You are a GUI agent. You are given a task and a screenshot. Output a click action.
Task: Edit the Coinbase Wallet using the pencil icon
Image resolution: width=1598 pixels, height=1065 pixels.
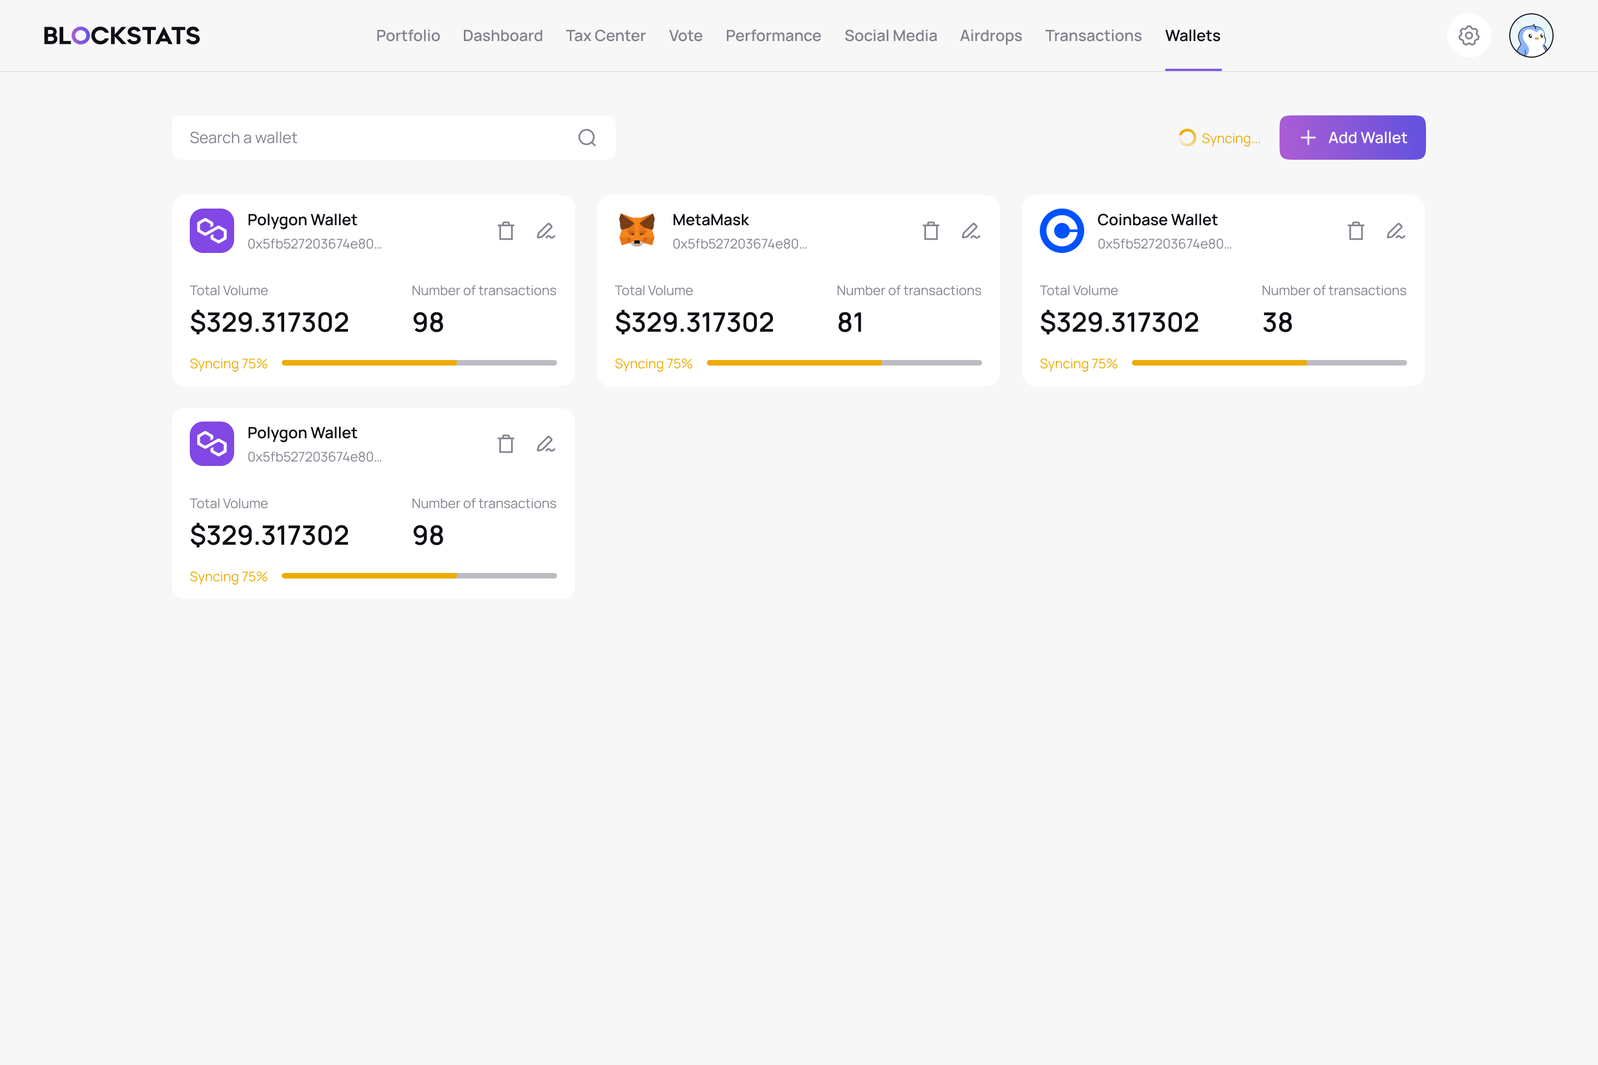[x=1396, y=231]
